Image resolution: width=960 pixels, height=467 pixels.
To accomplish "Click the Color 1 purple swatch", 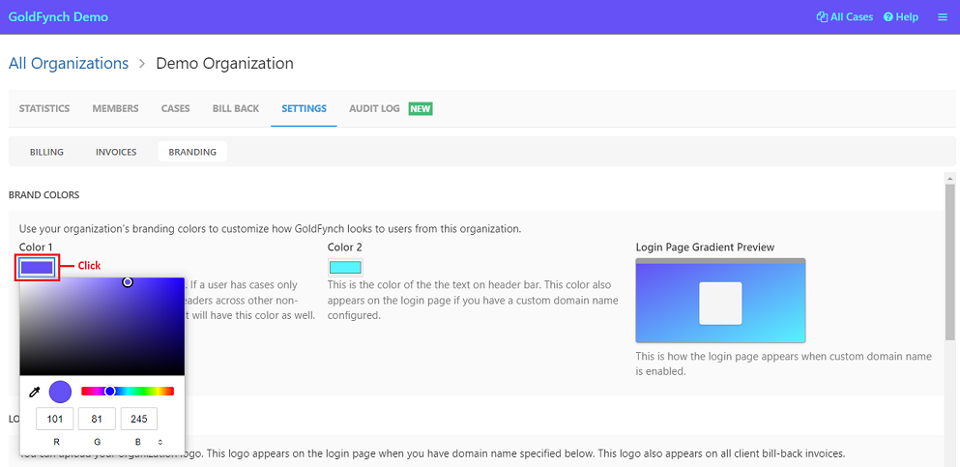I will (x=38, y=268).
